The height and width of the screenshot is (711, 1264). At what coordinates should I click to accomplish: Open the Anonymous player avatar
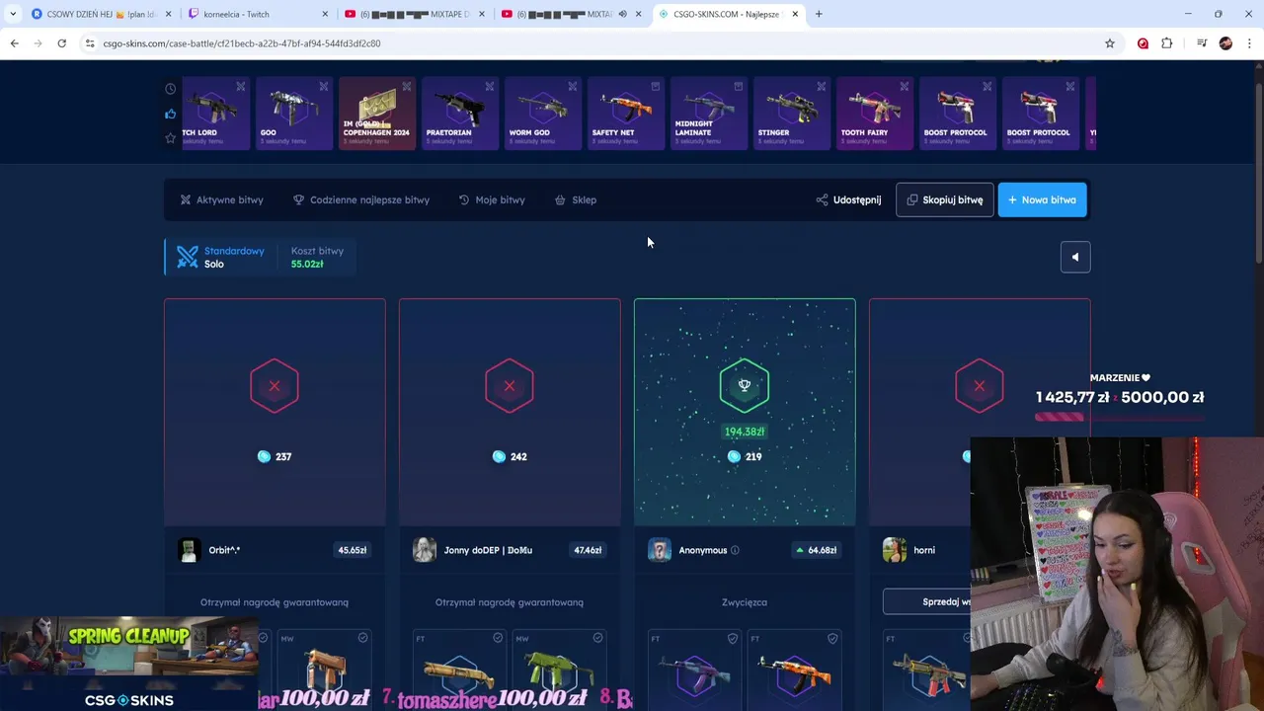[659, 550]
